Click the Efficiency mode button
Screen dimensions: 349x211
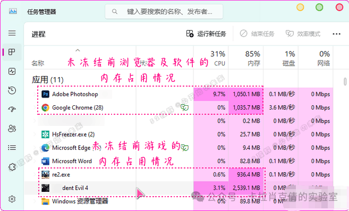pyautogui.click(x=303, y=33)
